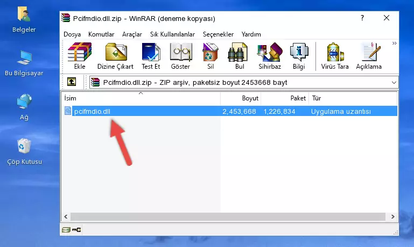Click the Uygulama uzantısı type cell
Image resolution: width=414 pixels, height=247 pixels.
[x=341, y=111]
